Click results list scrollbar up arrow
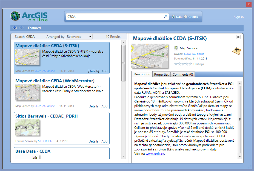254x171 pixels. tap(123, 42)
